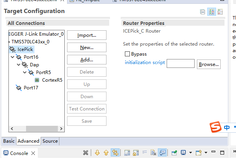This screenshot has height=158, width=236.
Task: Open dropdown beside Open Console icon
Action: pyautogui.click(x=206, y=153)
